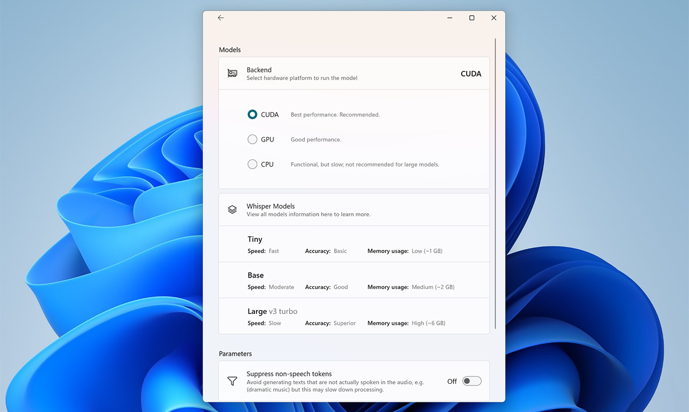Choose the Base whisper model
Image resolution: width=689 pixels, height=412 pixels.
[354, 280]
